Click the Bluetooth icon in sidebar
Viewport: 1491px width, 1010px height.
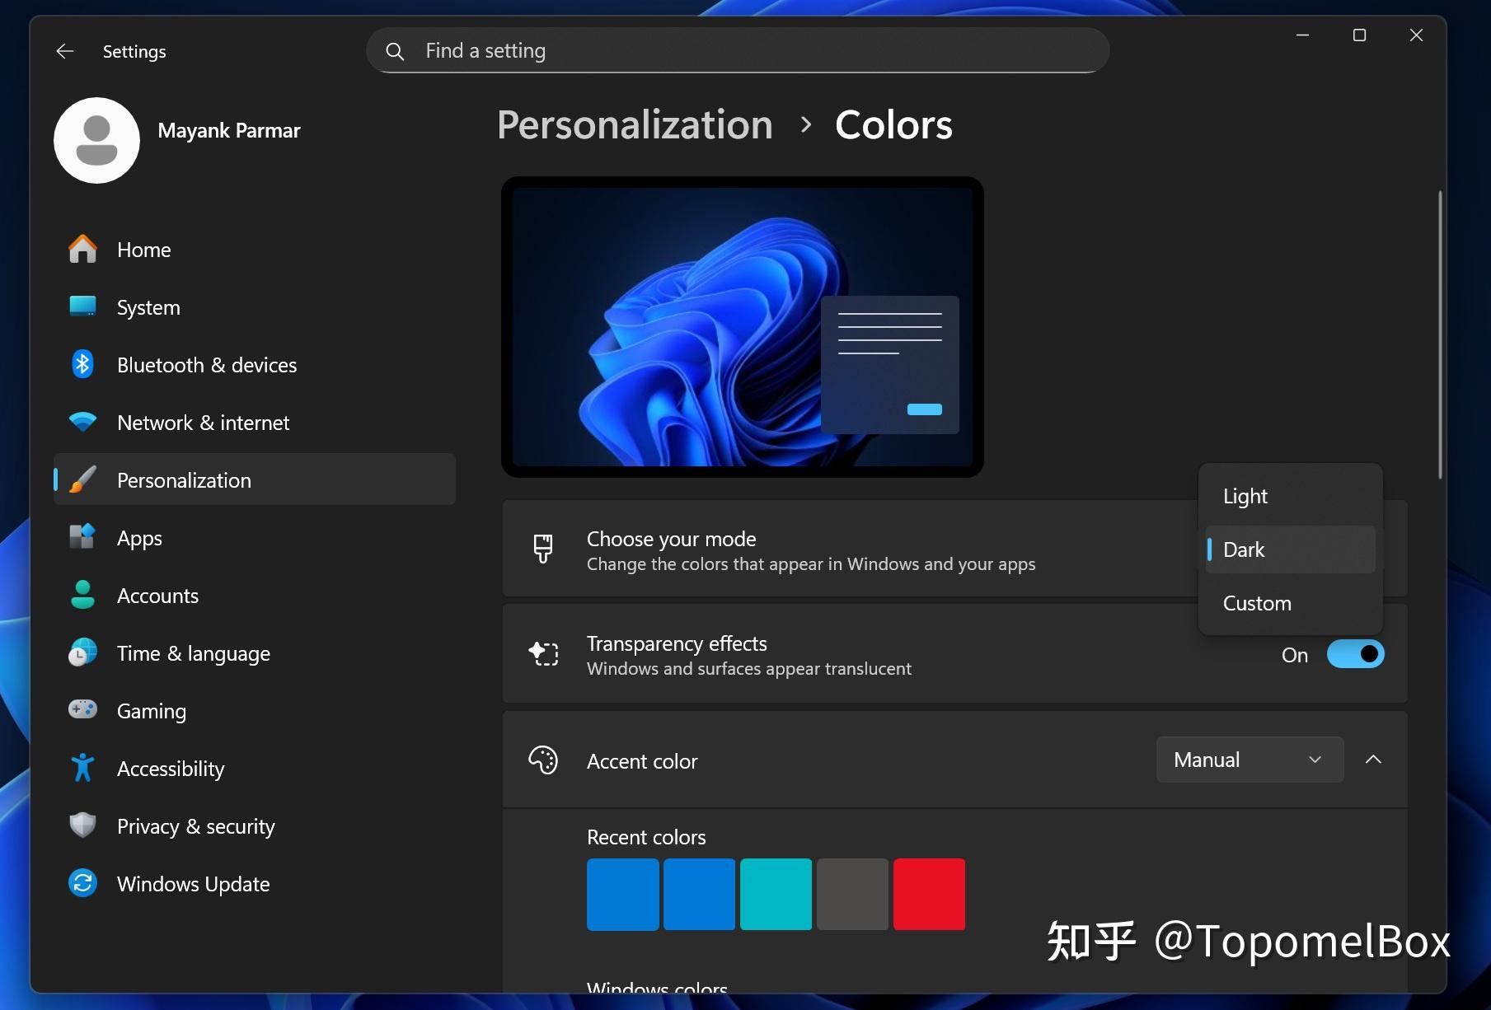point(82,364)
